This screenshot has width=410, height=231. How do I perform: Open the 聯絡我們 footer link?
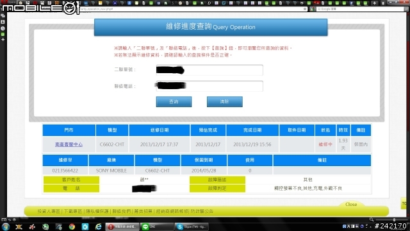click(x=122, y=211)
